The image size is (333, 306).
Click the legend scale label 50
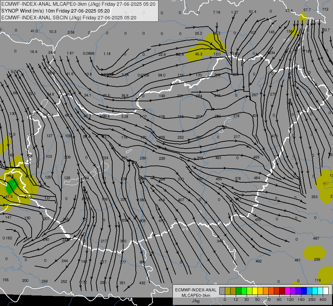point(257,300)
